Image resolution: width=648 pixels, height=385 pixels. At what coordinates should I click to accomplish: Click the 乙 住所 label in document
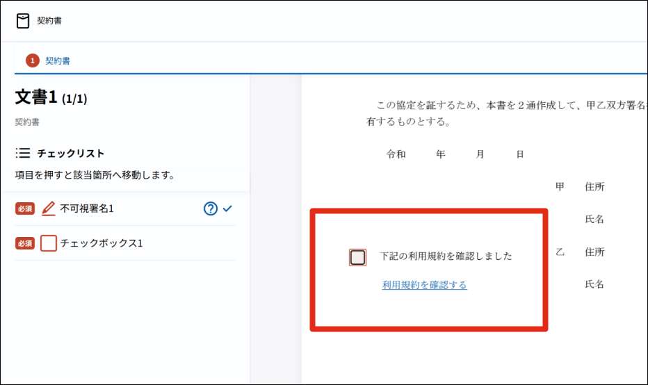[580, 252]
